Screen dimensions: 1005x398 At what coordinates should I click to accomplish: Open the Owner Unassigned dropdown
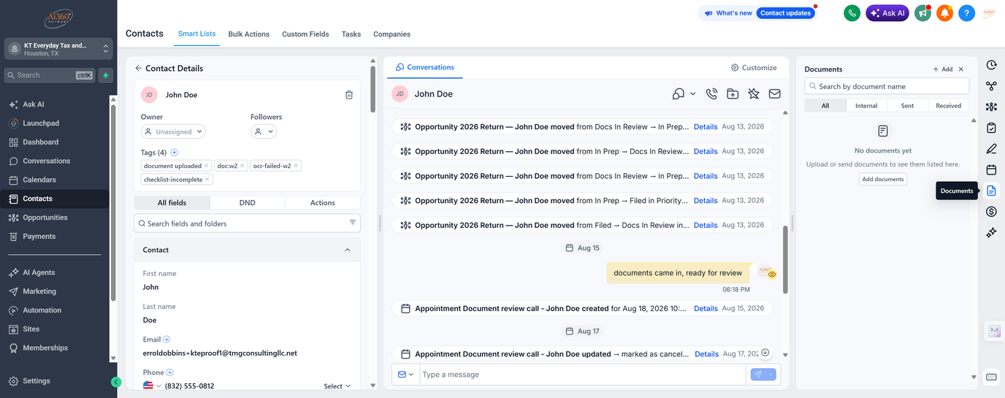[x=173, y=131]
